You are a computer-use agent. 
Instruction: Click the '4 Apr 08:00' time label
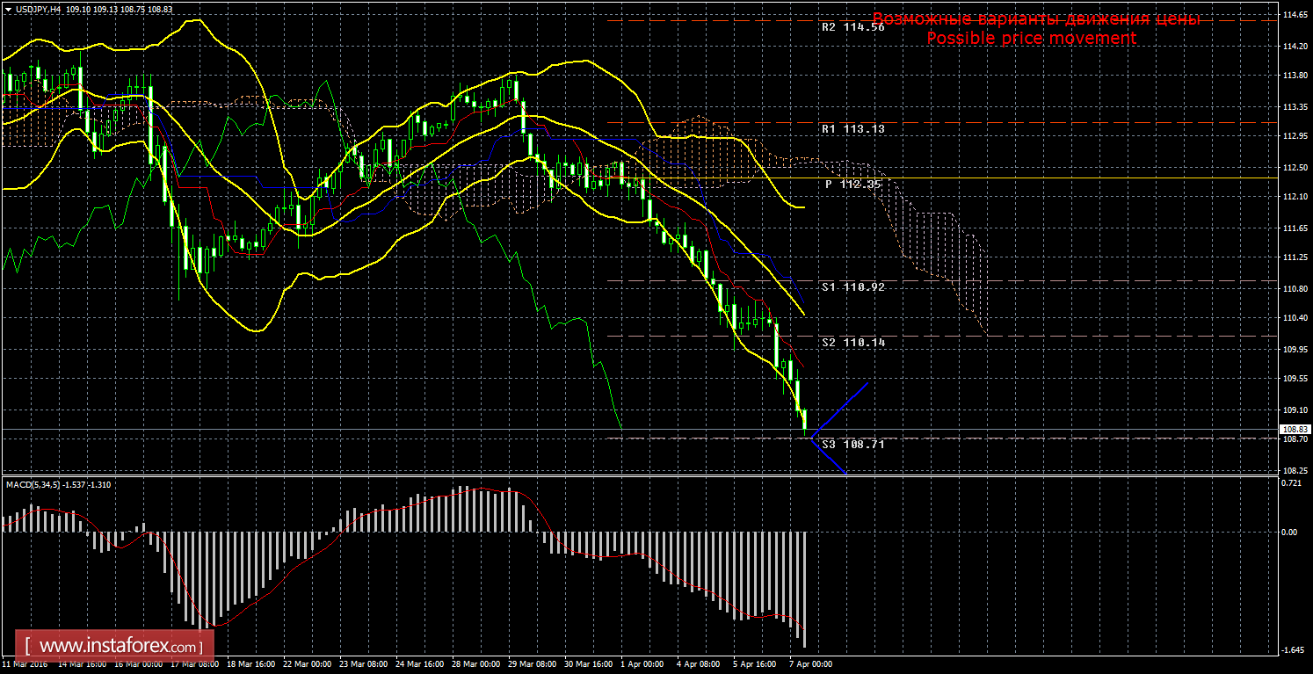click(x=700, y=664)
